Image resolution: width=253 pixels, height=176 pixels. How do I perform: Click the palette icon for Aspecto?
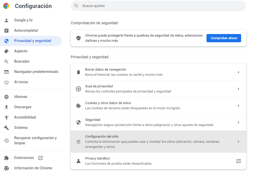tap(6, 51)
